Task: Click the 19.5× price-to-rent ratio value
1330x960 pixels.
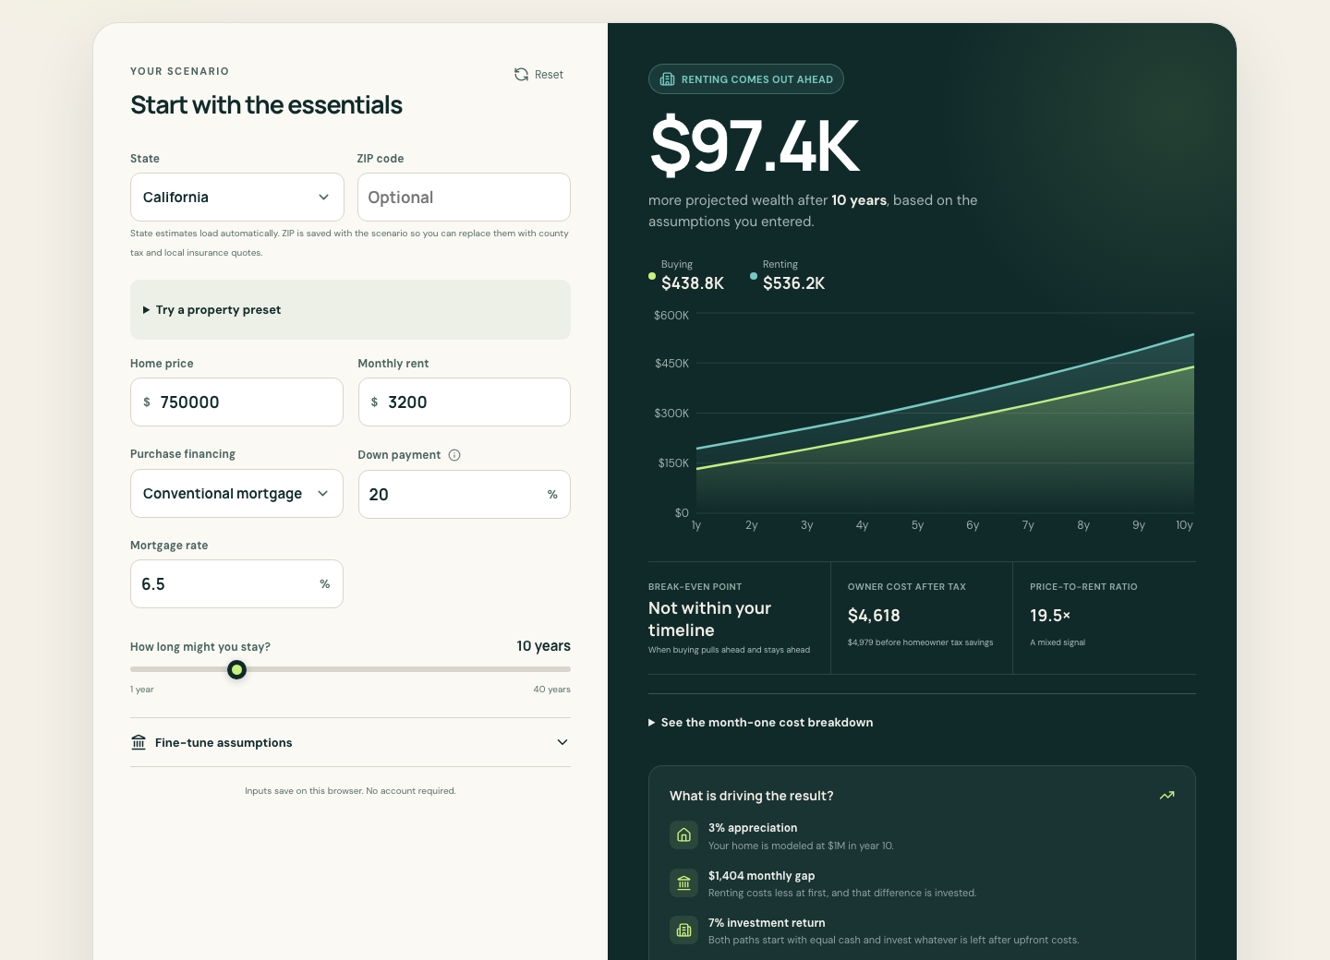Action: tap(1050, 616)
